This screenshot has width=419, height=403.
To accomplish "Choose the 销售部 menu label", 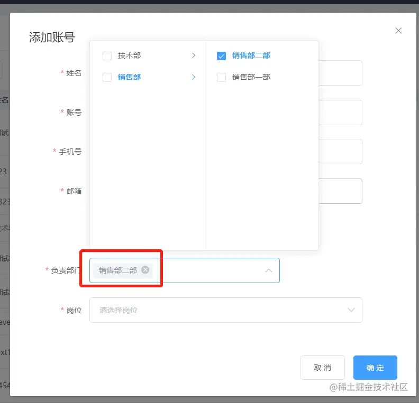I will [x=129, y=77].
